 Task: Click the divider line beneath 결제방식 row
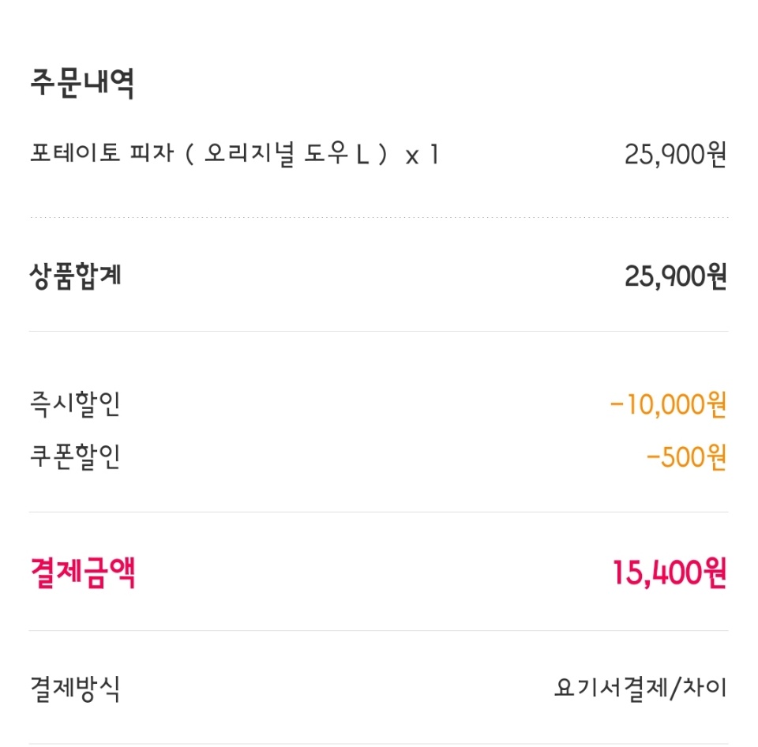point(379,743)
